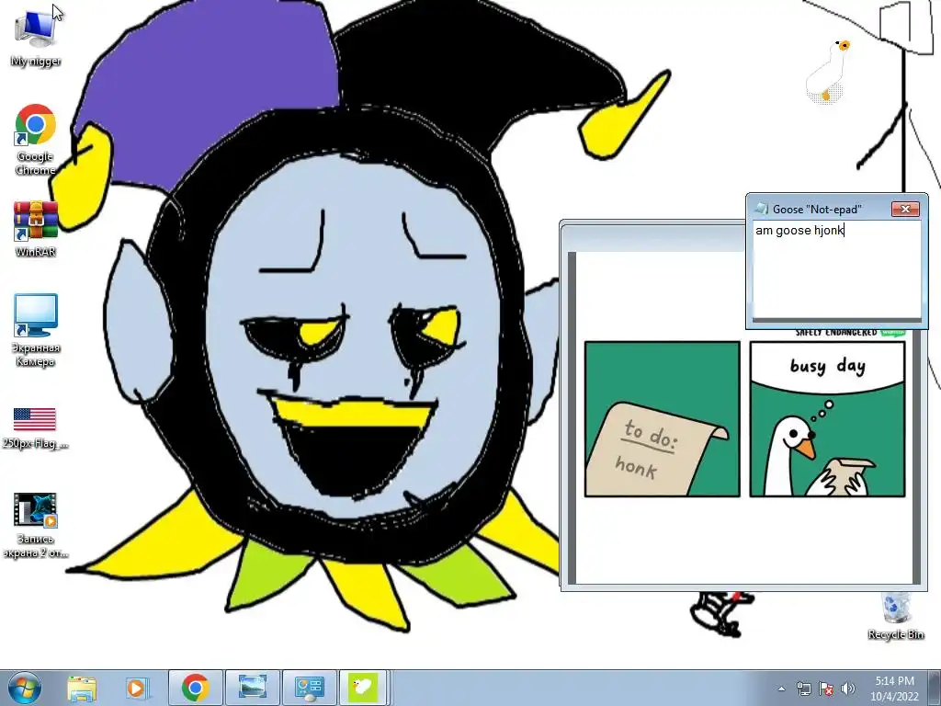Open the volume speaker tray icon
Image resolution: width=941 pixels, height=706 pixels.
coord(848,689)
